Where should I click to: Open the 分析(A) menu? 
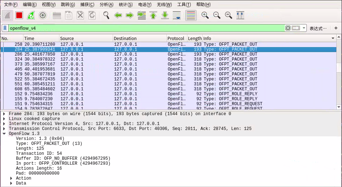[x=106, y=4]
